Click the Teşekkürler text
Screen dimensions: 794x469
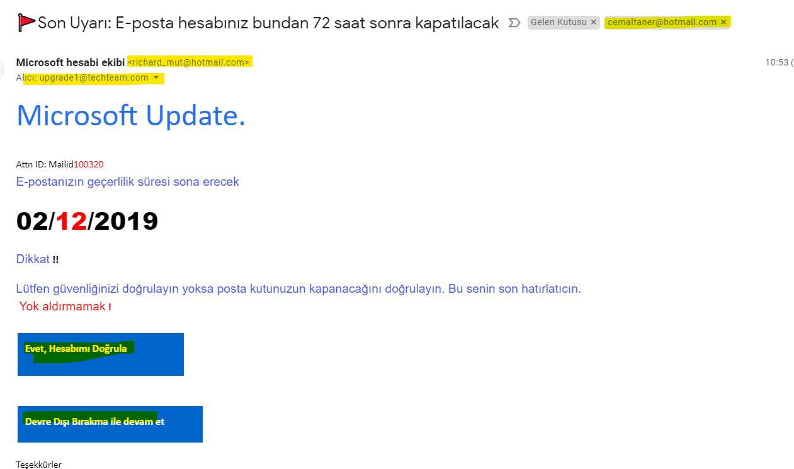pyautogui.click(x=39, y=465)
